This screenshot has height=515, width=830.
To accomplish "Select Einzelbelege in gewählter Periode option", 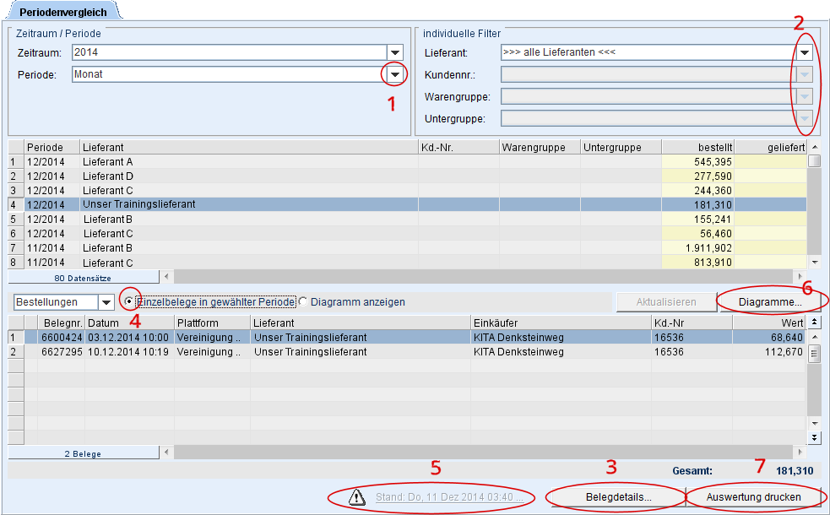I will click(129, 301).
